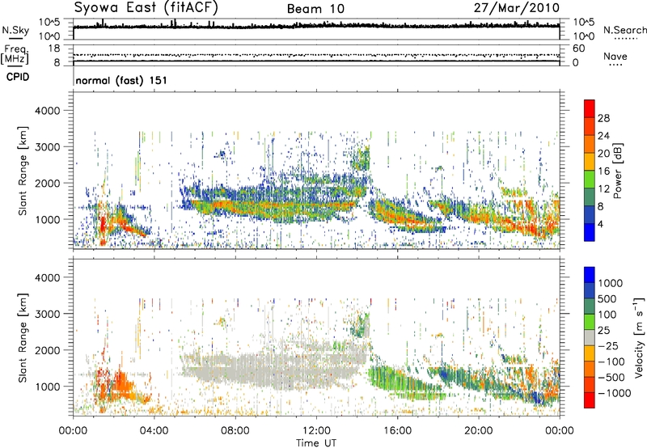Click the "500" tick on the Velocity colorbar
647x448 pixels.
[x=607, y=298]
